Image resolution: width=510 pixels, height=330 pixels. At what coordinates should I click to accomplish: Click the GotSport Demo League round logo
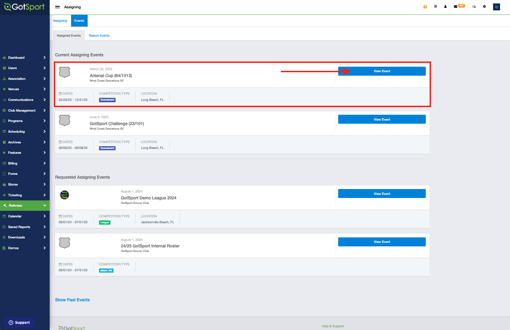[65, 195]
